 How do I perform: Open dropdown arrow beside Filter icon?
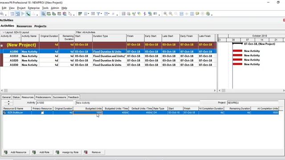point(101,14)
